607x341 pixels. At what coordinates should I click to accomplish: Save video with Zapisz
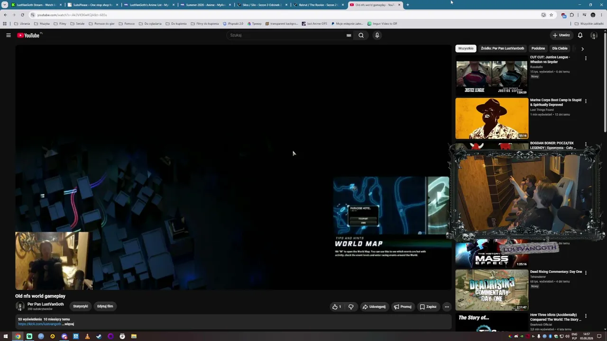tap(428, 306)
